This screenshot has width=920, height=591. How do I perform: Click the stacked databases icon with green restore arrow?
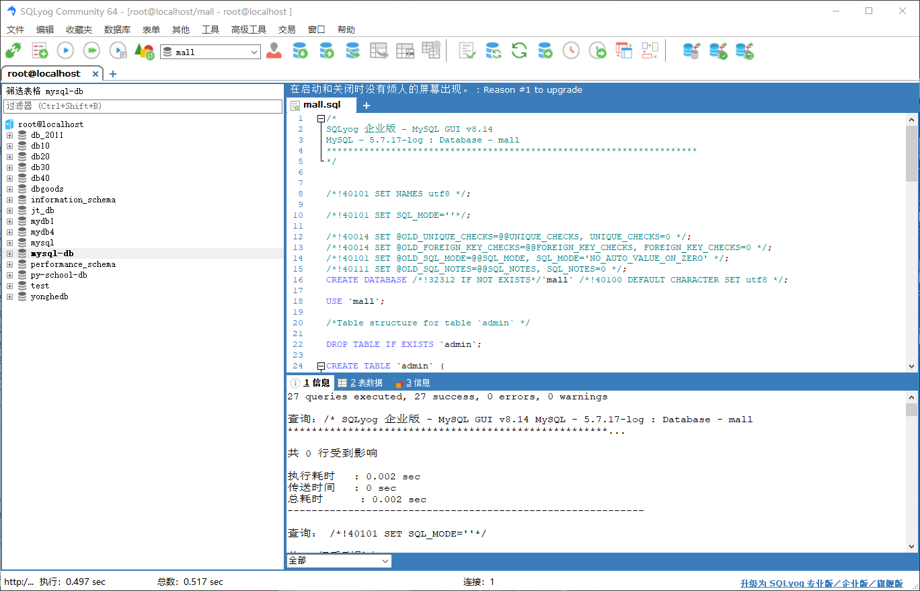pos(744,50)
